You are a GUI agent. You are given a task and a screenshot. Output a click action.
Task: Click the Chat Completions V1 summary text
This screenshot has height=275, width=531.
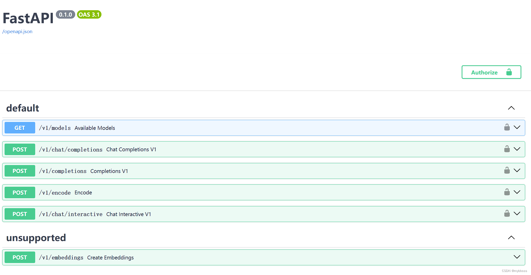(131, 149)
